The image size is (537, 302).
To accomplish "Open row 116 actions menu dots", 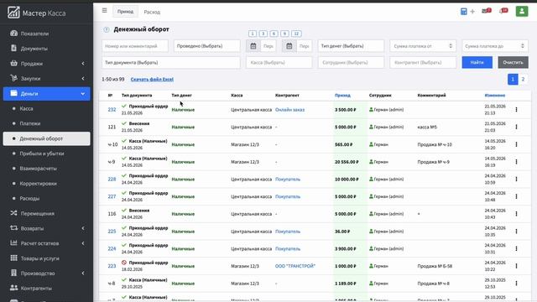I will coord(516,214).
